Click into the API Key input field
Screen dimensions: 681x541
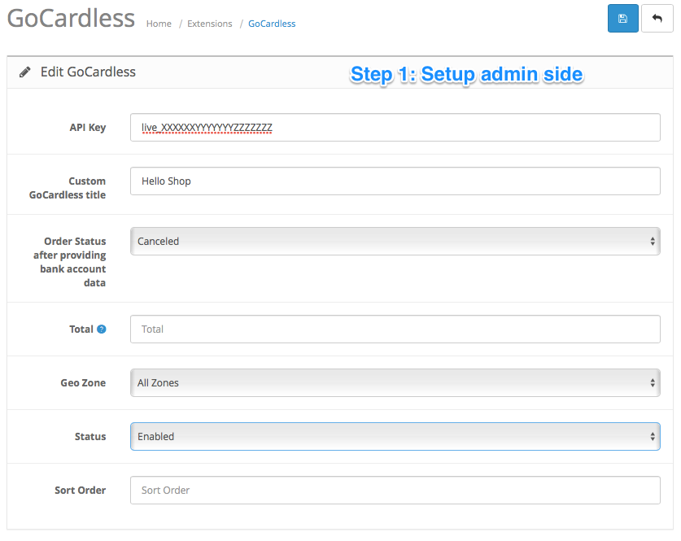(395, 127)
